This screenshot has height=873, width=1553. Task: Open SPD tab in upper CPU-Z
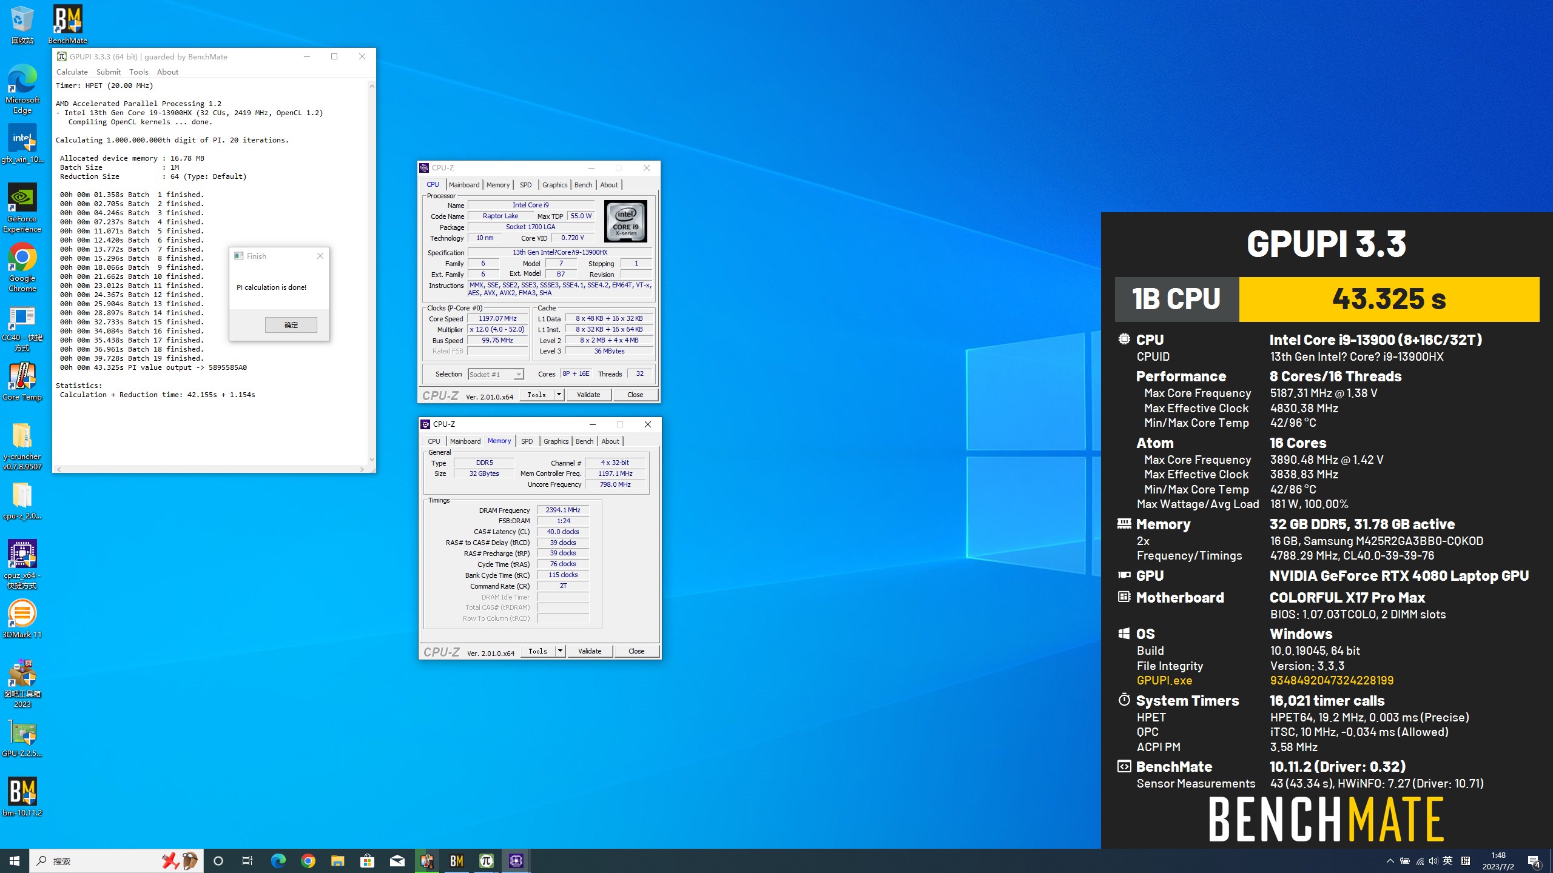tap(526, 185)
